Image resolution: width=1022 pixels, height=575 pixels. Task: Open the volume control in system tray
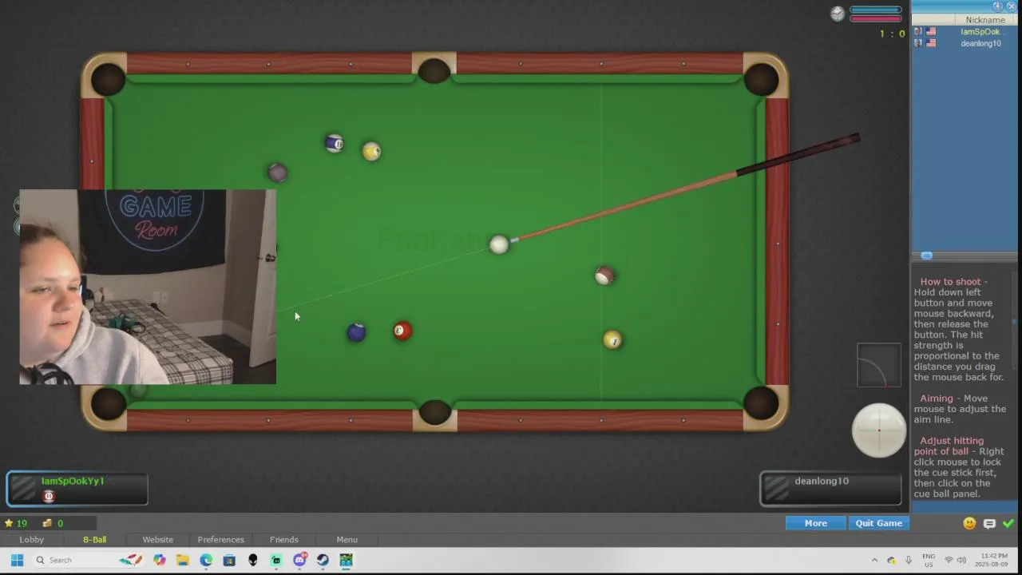click(x=962, y=560)
